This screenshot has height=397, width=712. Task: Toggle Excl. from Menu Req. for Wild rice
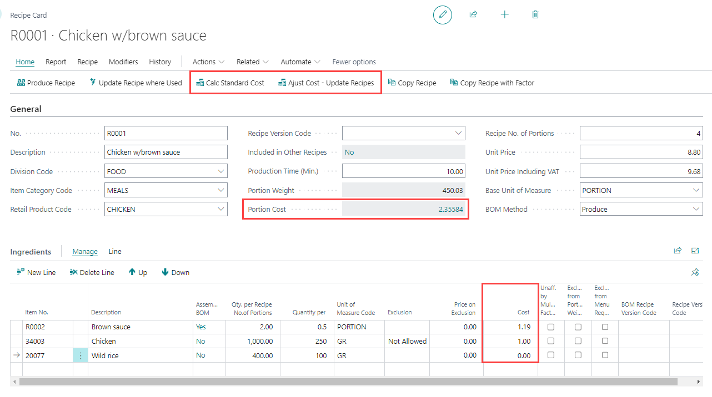coord(605,355)
